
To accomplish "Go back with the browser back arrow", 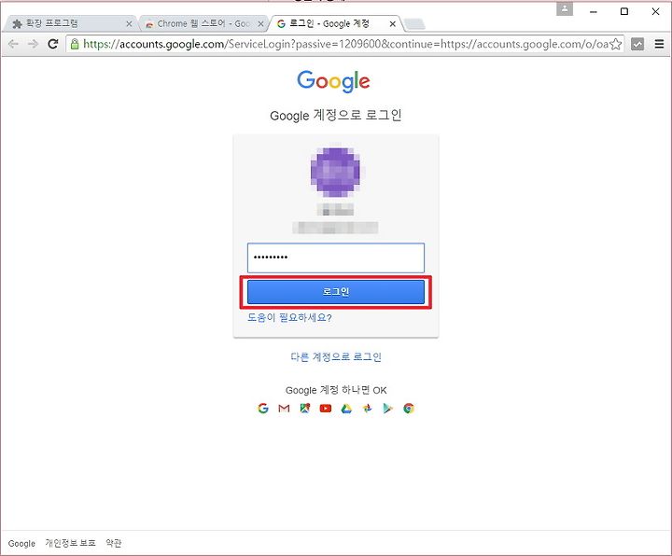I will (13, 44).
